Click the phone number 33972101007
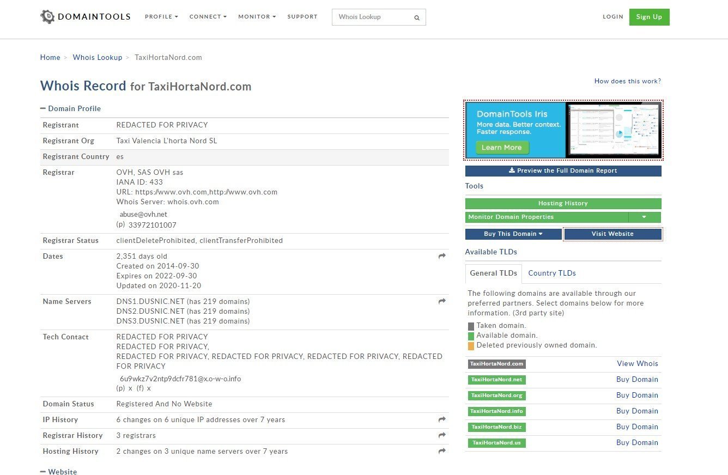728x475 pixels. (153, 225)
